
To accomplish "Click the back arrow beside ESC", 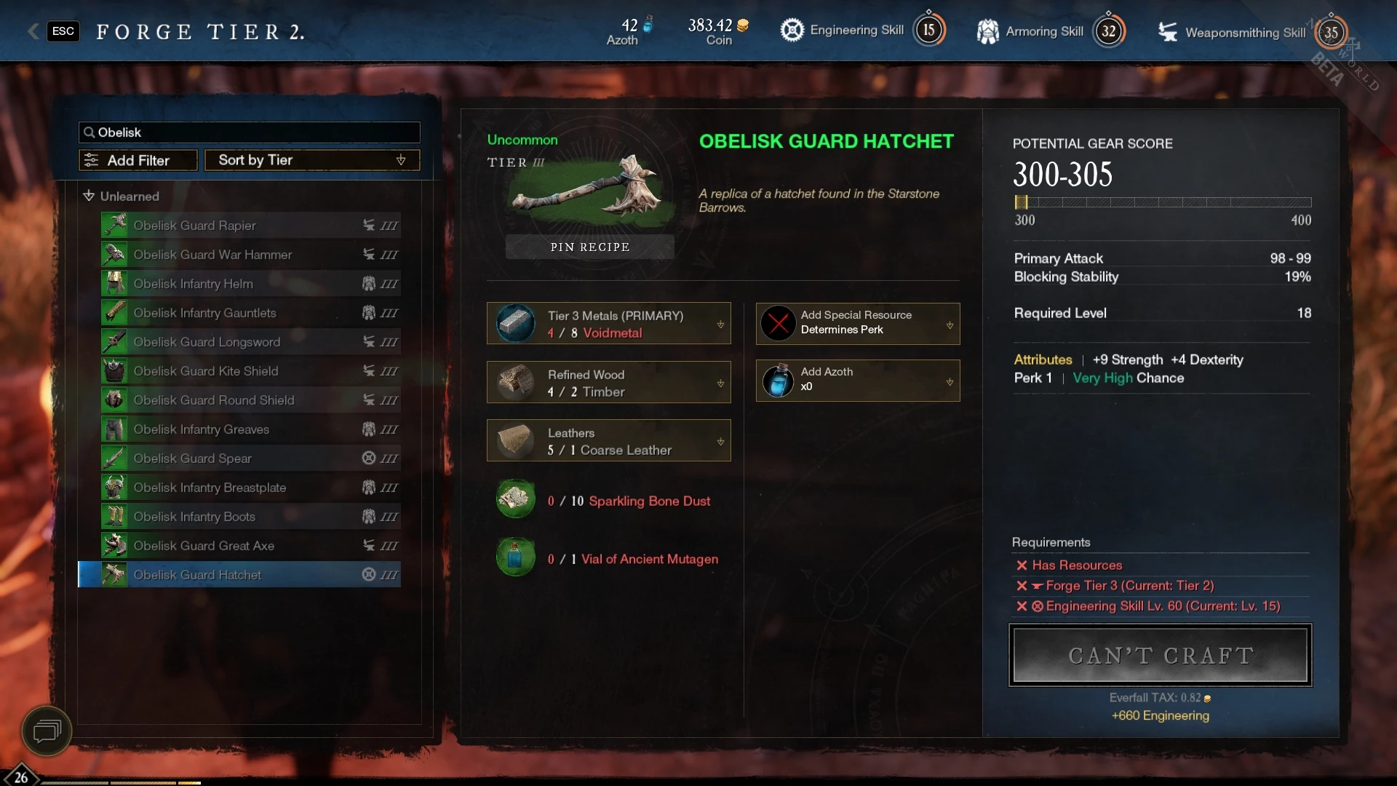I will coord(33,31).
